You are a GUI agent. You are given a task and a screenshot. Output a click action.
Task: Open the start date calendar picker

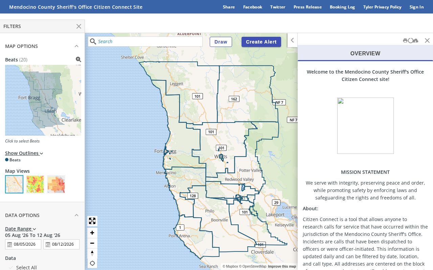click(9, 244)
